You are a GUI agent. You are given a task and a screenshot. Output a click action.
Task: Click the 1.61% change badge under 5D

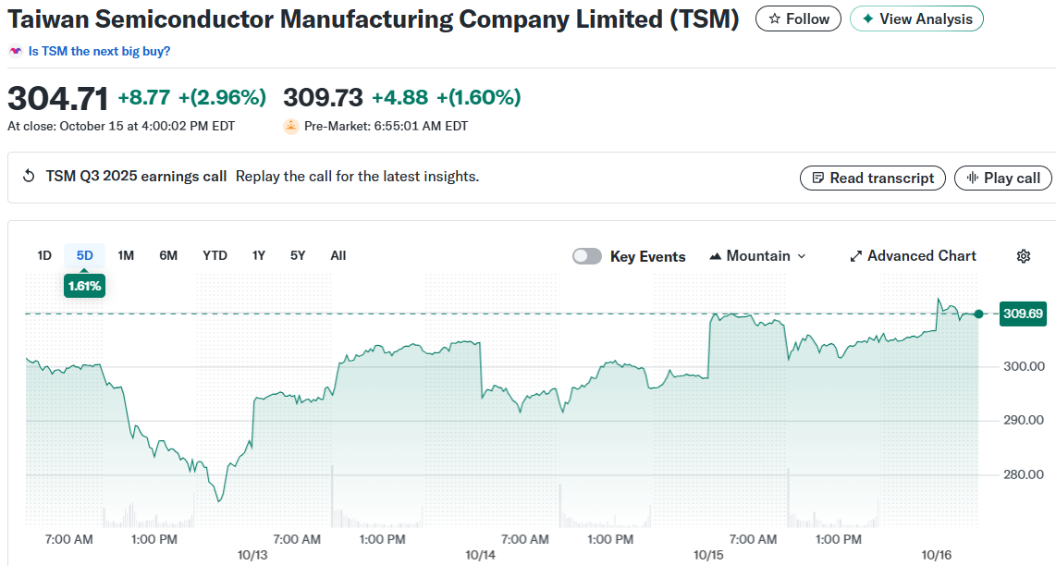point(84,287)
